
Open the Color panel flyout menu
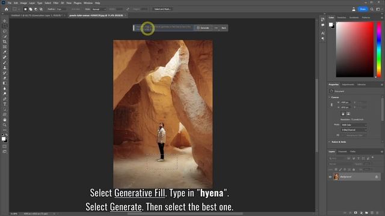382,17
